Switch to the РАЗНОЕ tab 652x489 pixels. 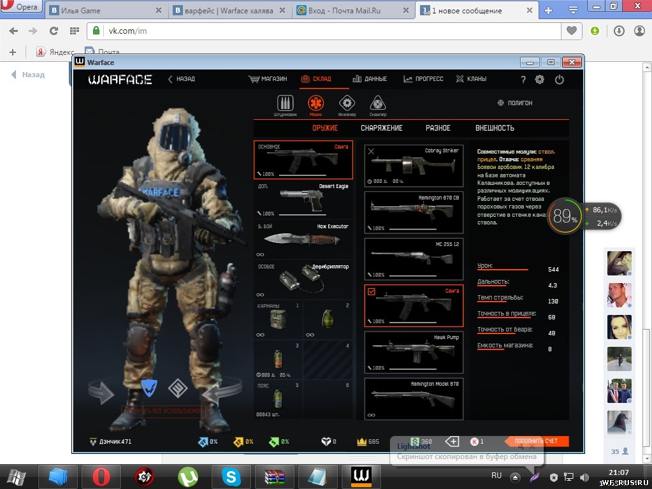point(438,128)
